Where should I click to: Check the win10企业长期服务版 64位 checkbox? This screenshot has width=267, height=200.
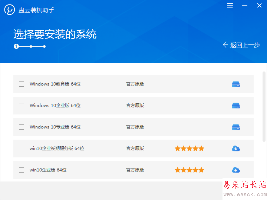click(22, 149)
